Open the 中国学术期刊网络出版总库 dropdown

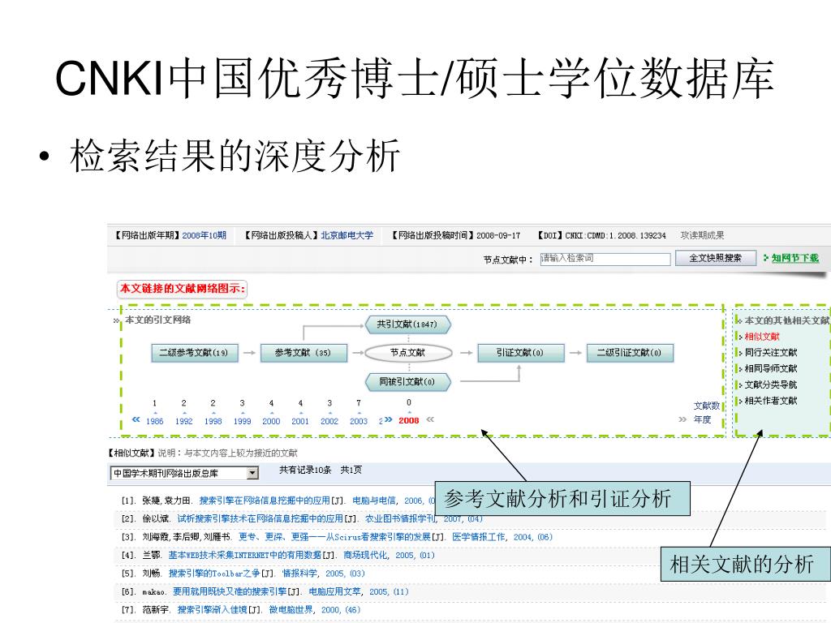click(184, 473)
